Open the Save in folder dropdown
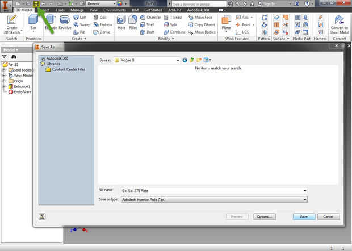352x251 pixels. (x=178, y=60)
